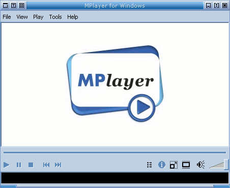Click the black status display area
230x188 pixels.
tap(115, 178)
